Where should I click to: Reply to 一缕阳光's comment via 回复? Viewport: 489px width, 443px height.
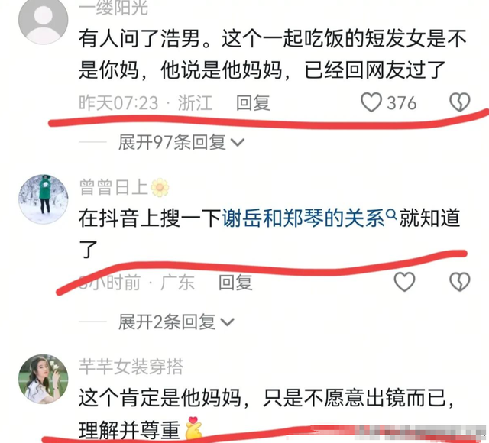pyautogui.click(x=253, y=103)
